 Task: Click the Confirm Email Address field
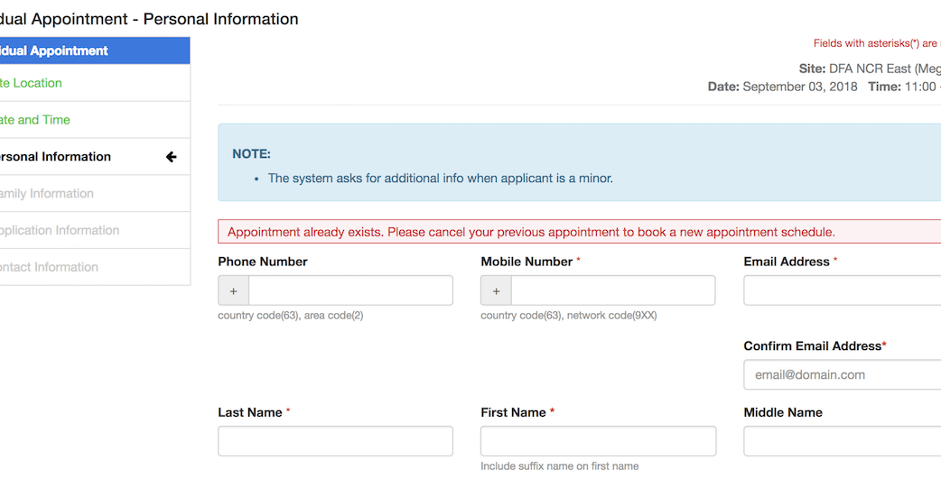coord(842,374)
